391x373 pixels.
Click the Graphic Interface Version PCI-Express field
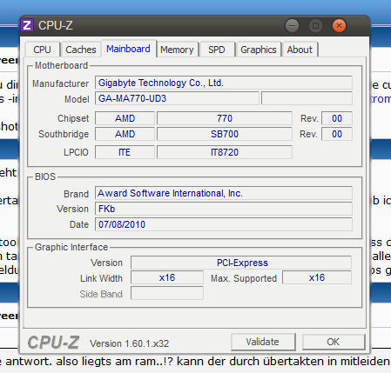pyautogui.click(x=241, y=263)
